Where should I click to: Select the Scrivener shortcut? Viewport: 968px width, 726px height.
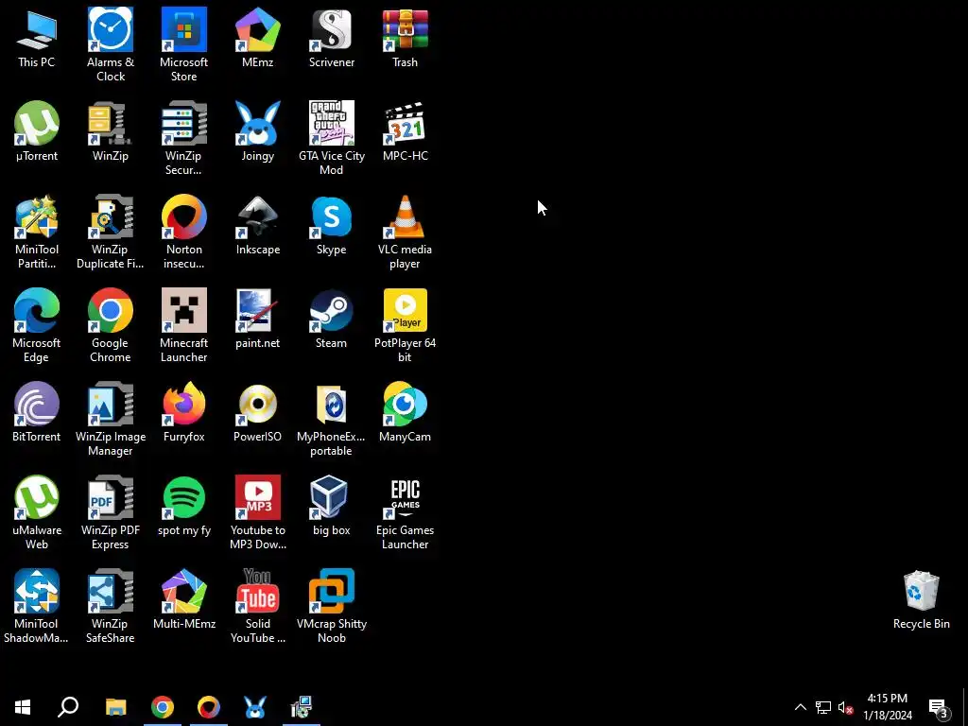coord(332,38)
